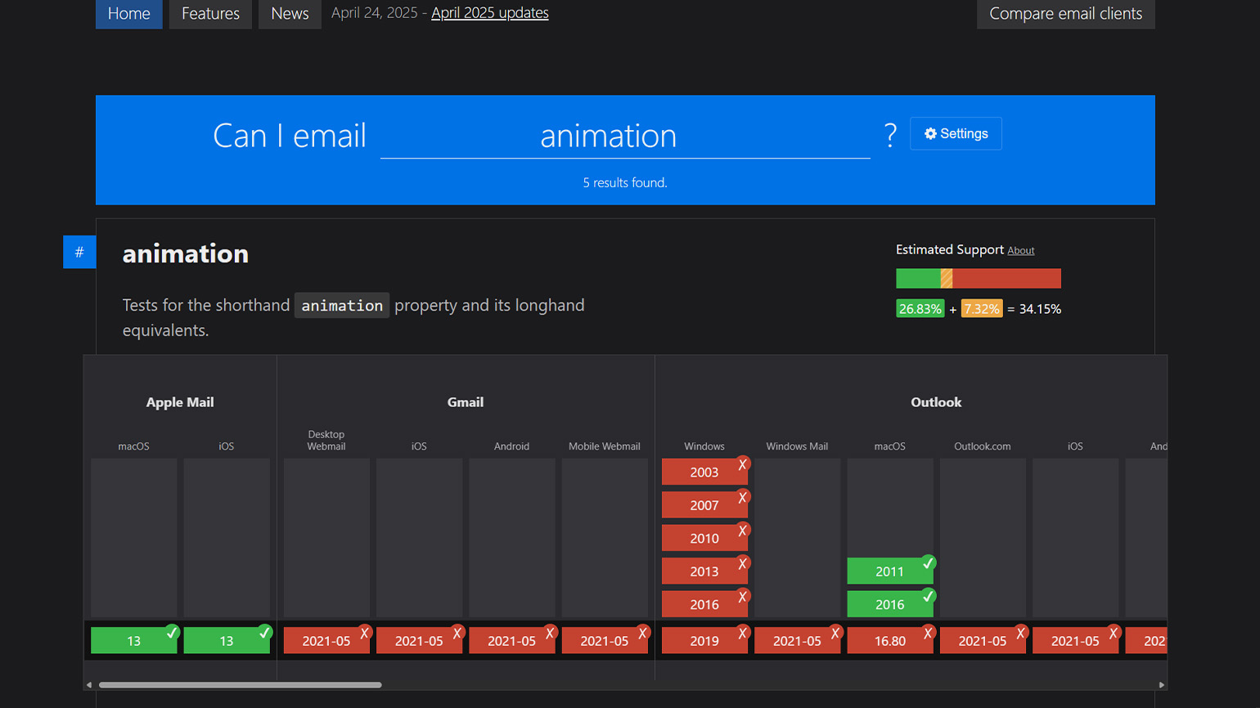Click the estimated support progress bar
This screenshot has height=708, width=1260.
pyautogui.click(x=979, y=278)
